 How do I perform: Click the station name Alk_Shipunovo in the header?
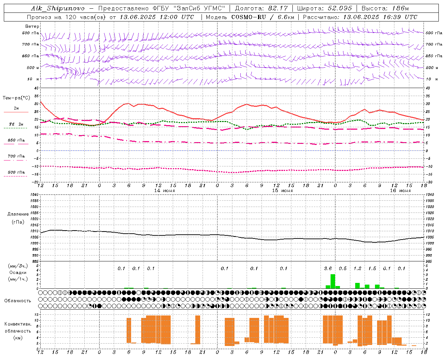[58, 8]
